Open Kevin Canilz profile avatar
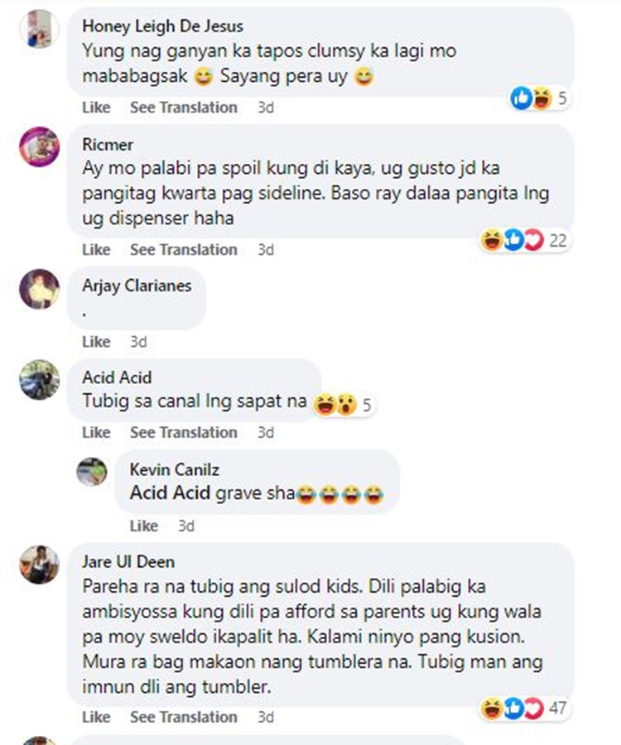Viewport: 621px width, 745px height. pos(92,472)
